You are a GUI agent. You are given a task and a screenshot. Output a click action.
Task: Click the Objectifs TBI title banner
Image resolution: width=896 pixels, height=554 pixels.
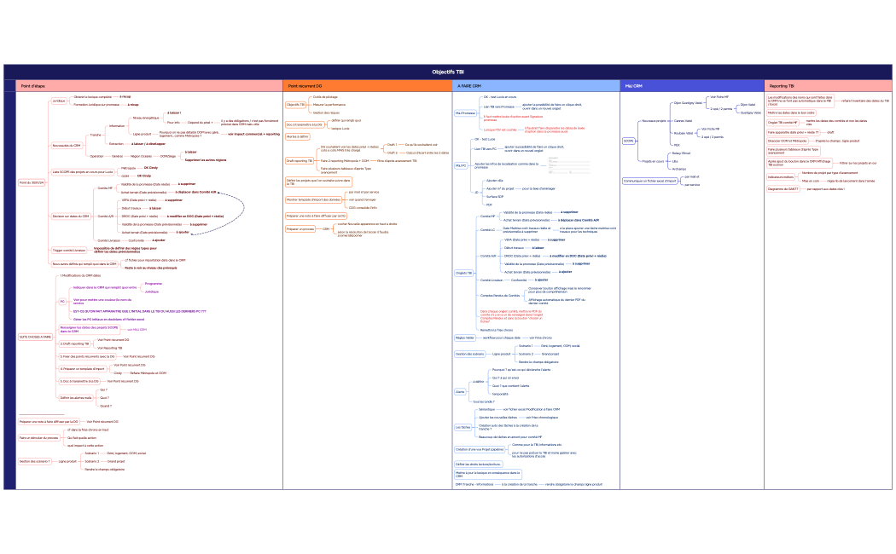point(448,72)
